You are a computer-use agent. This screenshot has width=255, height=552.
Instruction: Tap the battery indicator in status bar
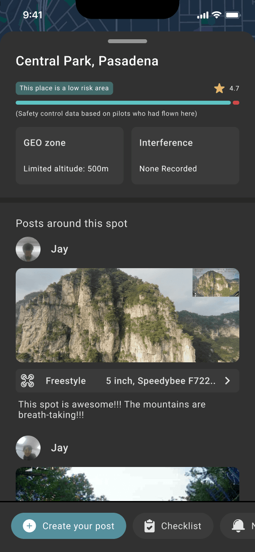coord(233,15)
